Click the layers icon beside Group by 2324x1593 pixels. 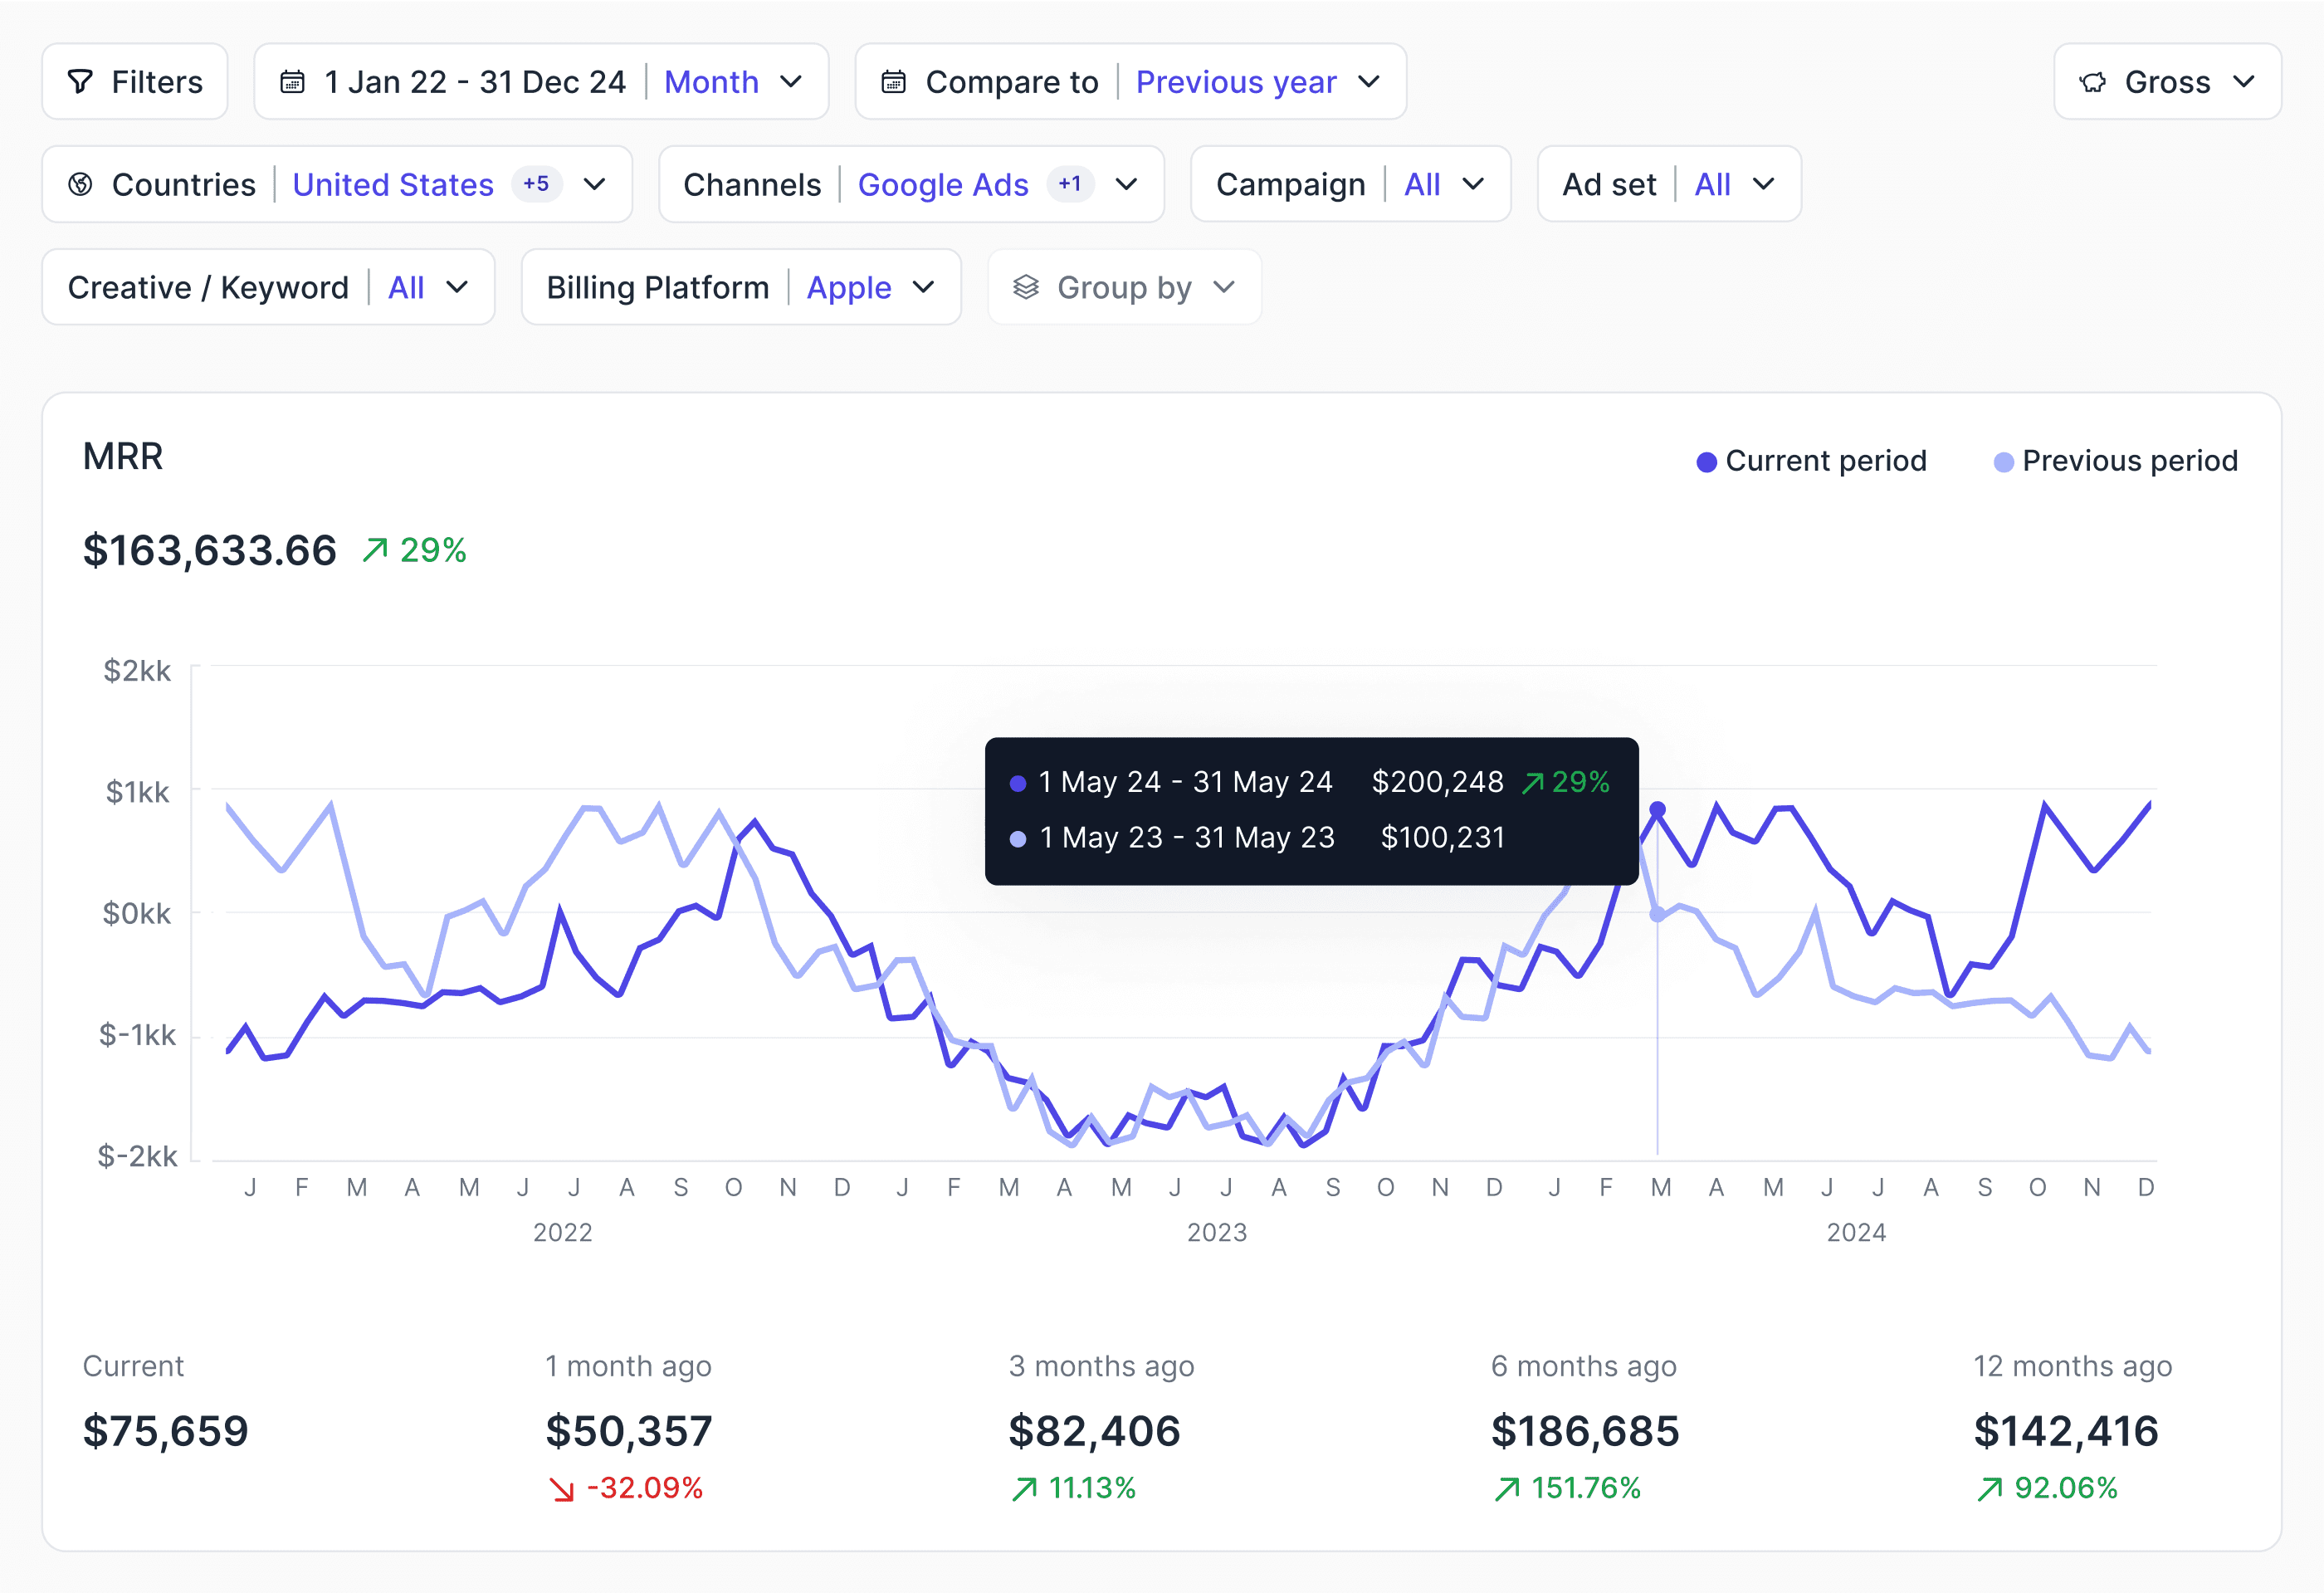[1026, 287]
